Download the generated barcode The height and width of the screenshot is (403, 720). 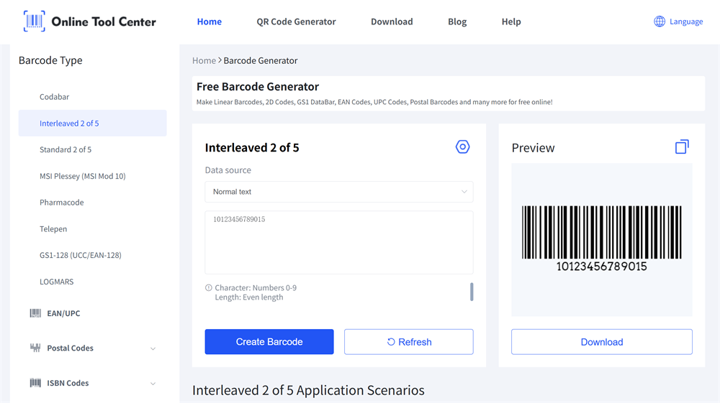(x=601, y=342)
